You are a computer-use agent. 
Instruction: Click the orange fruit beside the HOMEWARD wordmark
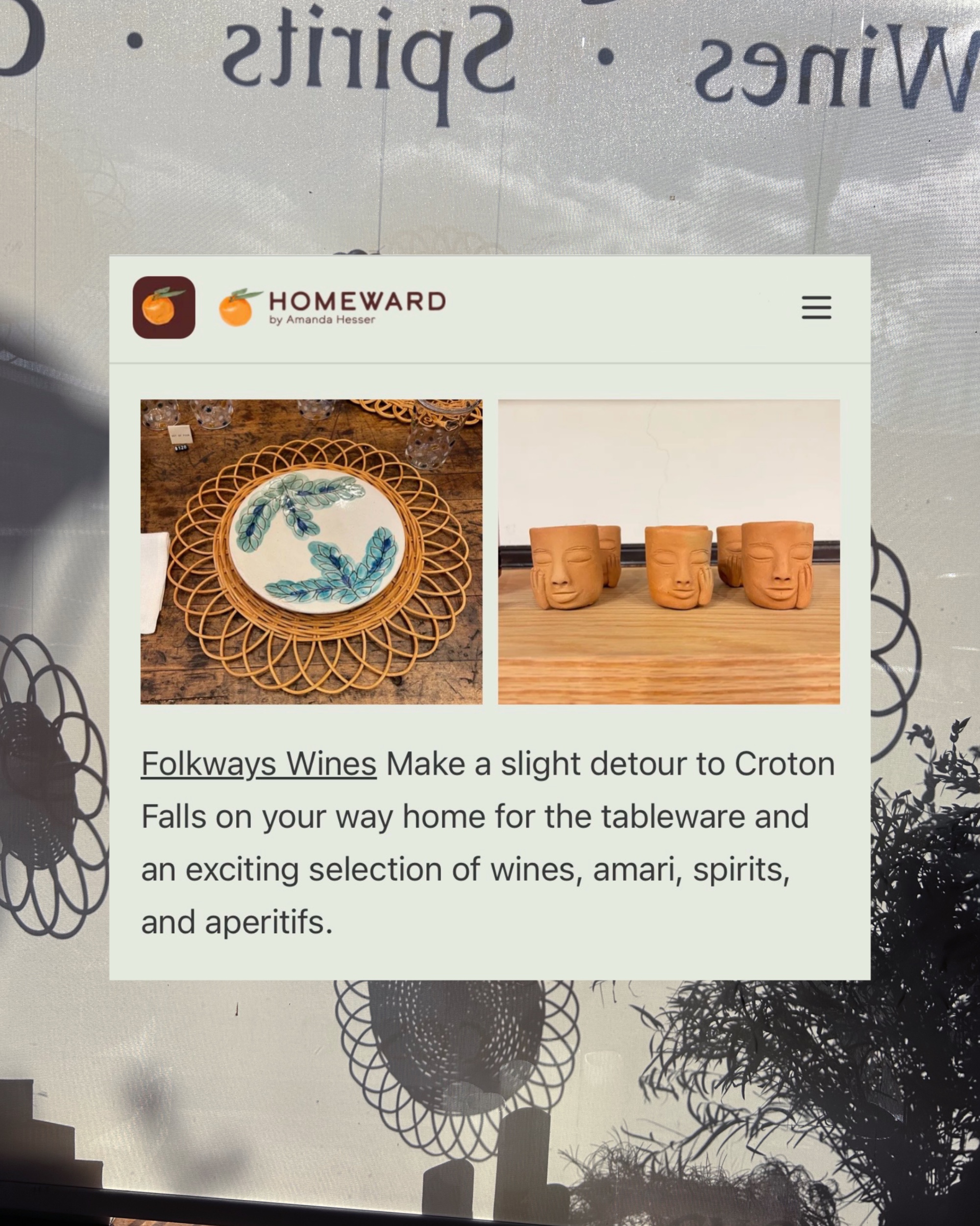coord(239,307)
